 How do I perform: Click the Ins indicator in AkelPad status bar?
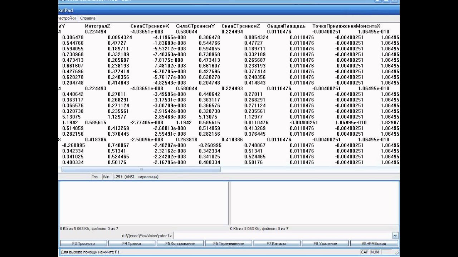(x=95, y=177)
